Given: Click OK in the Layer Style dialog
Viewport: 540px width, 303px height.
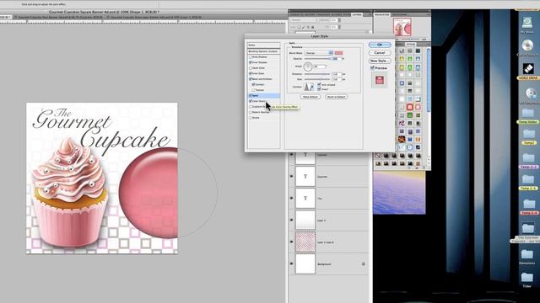Looking at the screenshot, I should (x=380, y=45).
